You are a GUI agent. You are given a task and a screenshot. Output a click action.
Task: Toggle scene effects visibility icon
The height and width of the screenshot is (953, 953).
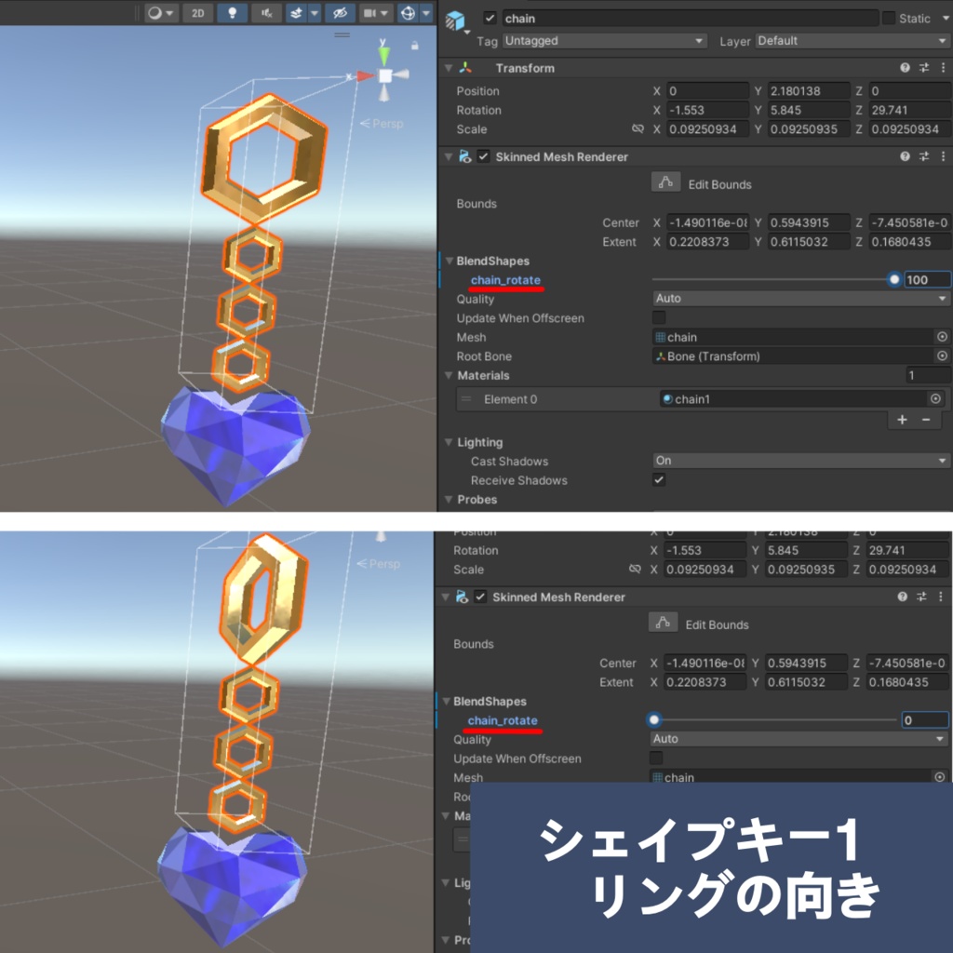[298, 13]
